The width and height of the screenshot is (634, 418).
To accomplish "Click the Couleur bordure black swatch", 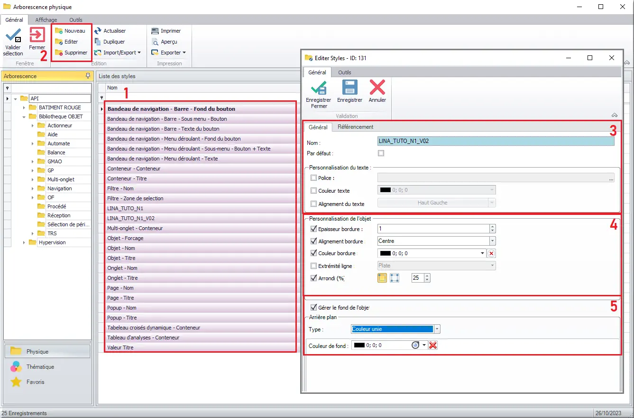I will tap(385, 253).
